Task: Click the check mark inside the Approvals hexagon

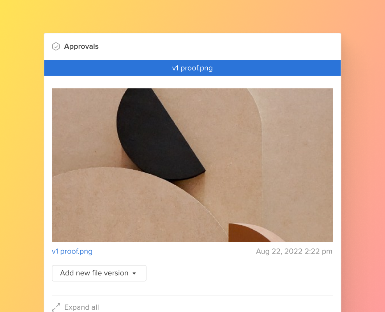Action: coord(56,46)
